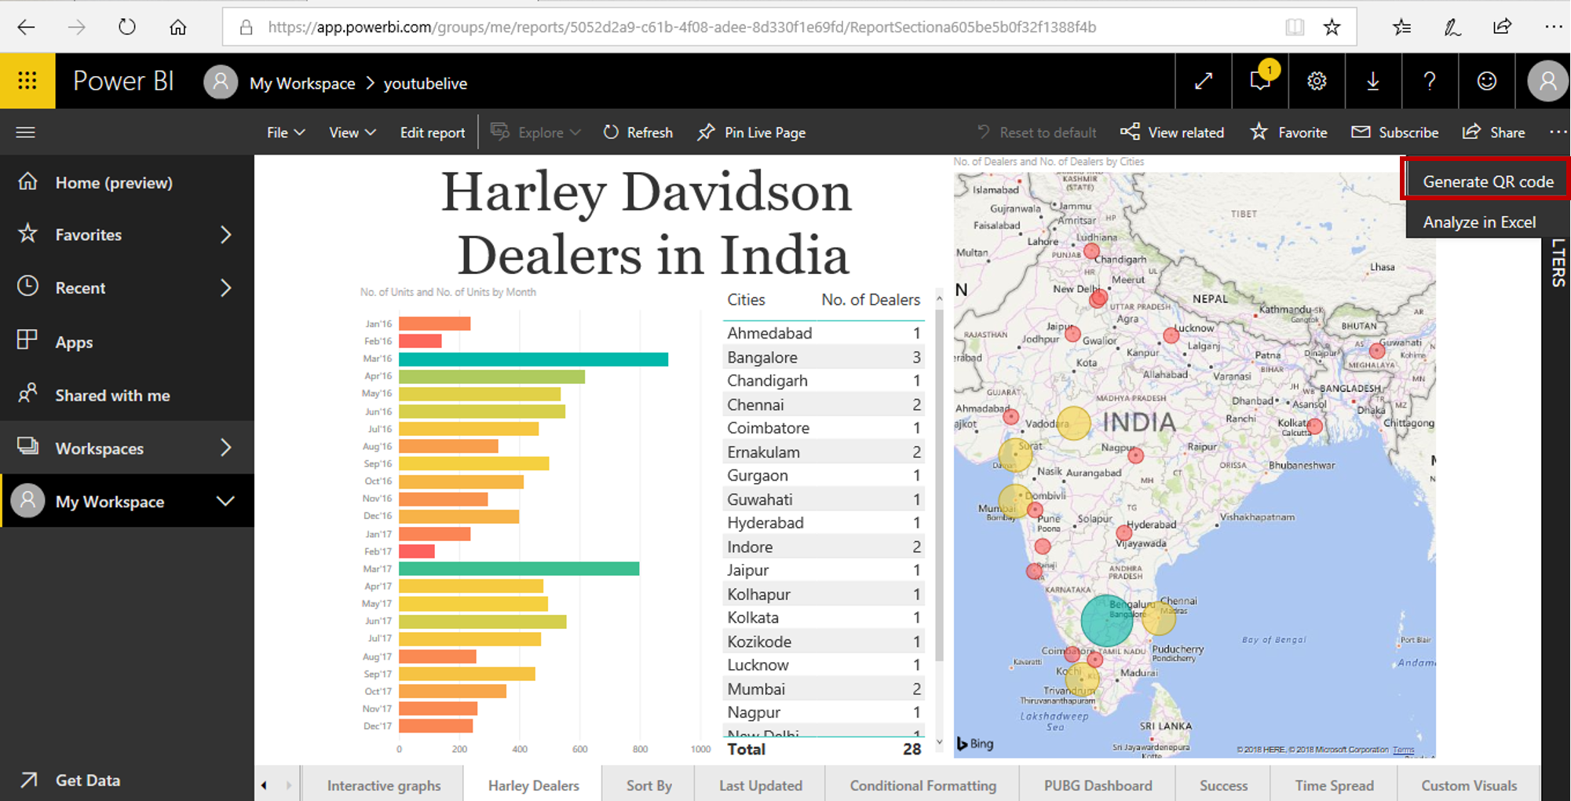This screenshot has height=801, width=1571.
Task: Open the help question mark menu
Action: 1430,81
